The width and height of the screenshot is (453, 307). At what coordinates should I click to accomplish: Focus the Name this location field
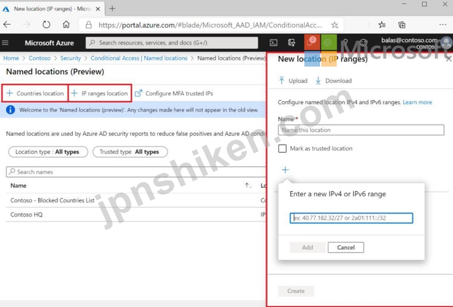(361, 130)
